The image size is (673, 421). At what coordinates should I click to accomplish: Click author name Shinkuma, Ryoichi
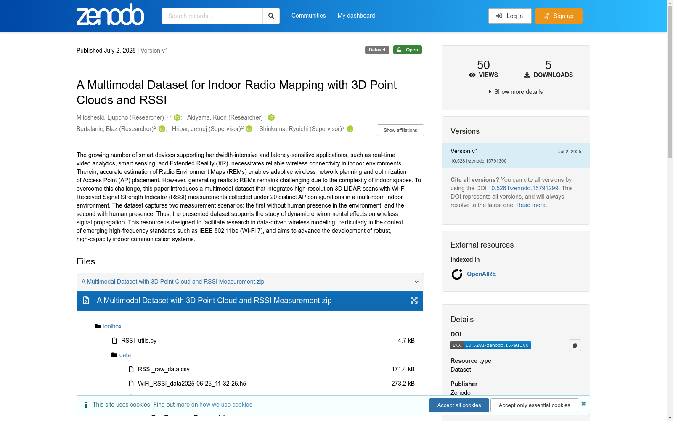point(301,129)
